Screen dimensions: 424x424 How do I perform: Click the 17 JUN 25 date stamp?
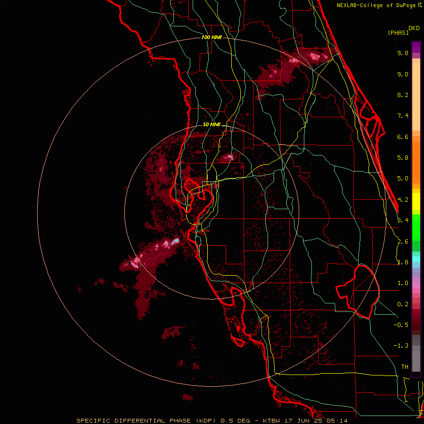tap(303, 421)
